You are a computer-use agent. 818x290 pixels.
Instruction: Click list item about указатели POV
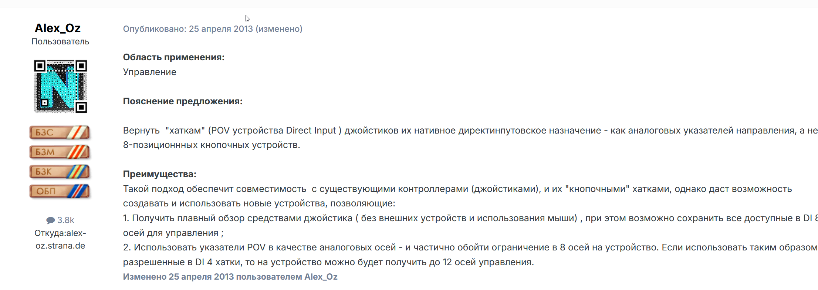click(x=470, y=254)
